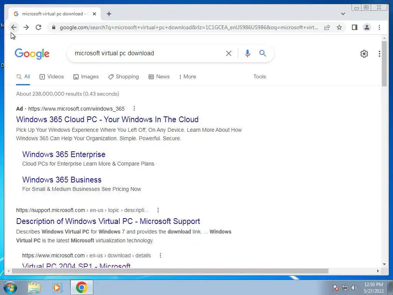Open Chrome's three-dot menu
The width and height of the screenshot is (393, 295).
(x=379, y=27)
